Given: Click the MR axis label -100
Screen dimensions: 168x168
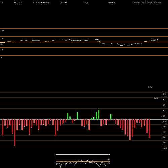Looking at the screenshot, I should [165, 148].
